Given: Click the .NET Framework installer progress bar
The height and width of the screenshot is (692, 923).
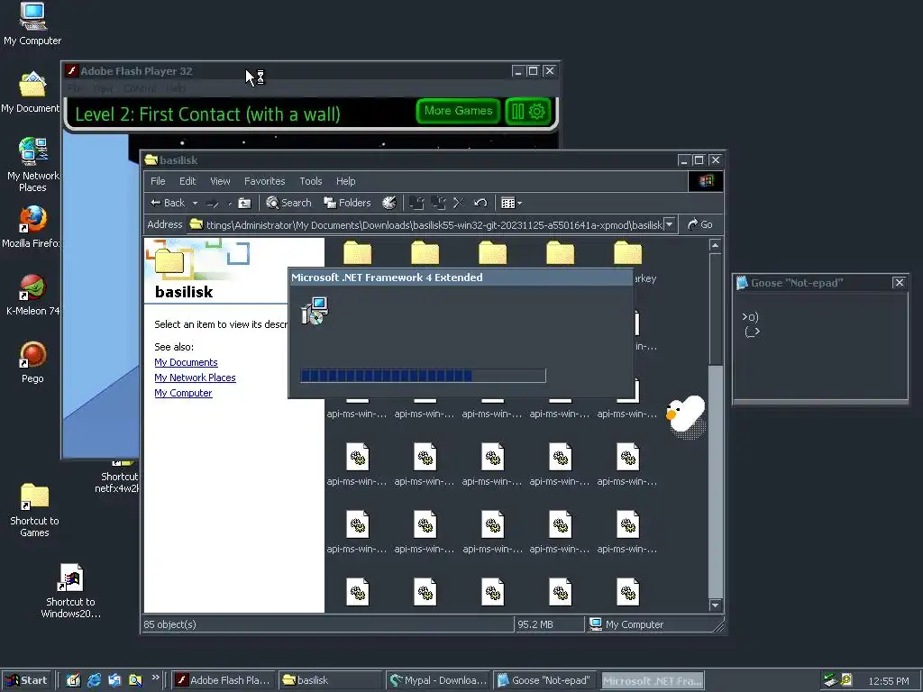Looking at the screenshot, I should pyautogui.click(x=424, y=376).
